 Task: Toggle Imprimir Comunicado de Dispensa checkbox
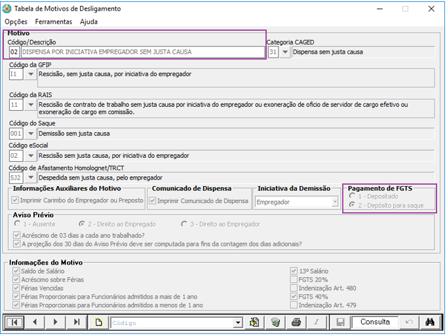tap(153, 201)
